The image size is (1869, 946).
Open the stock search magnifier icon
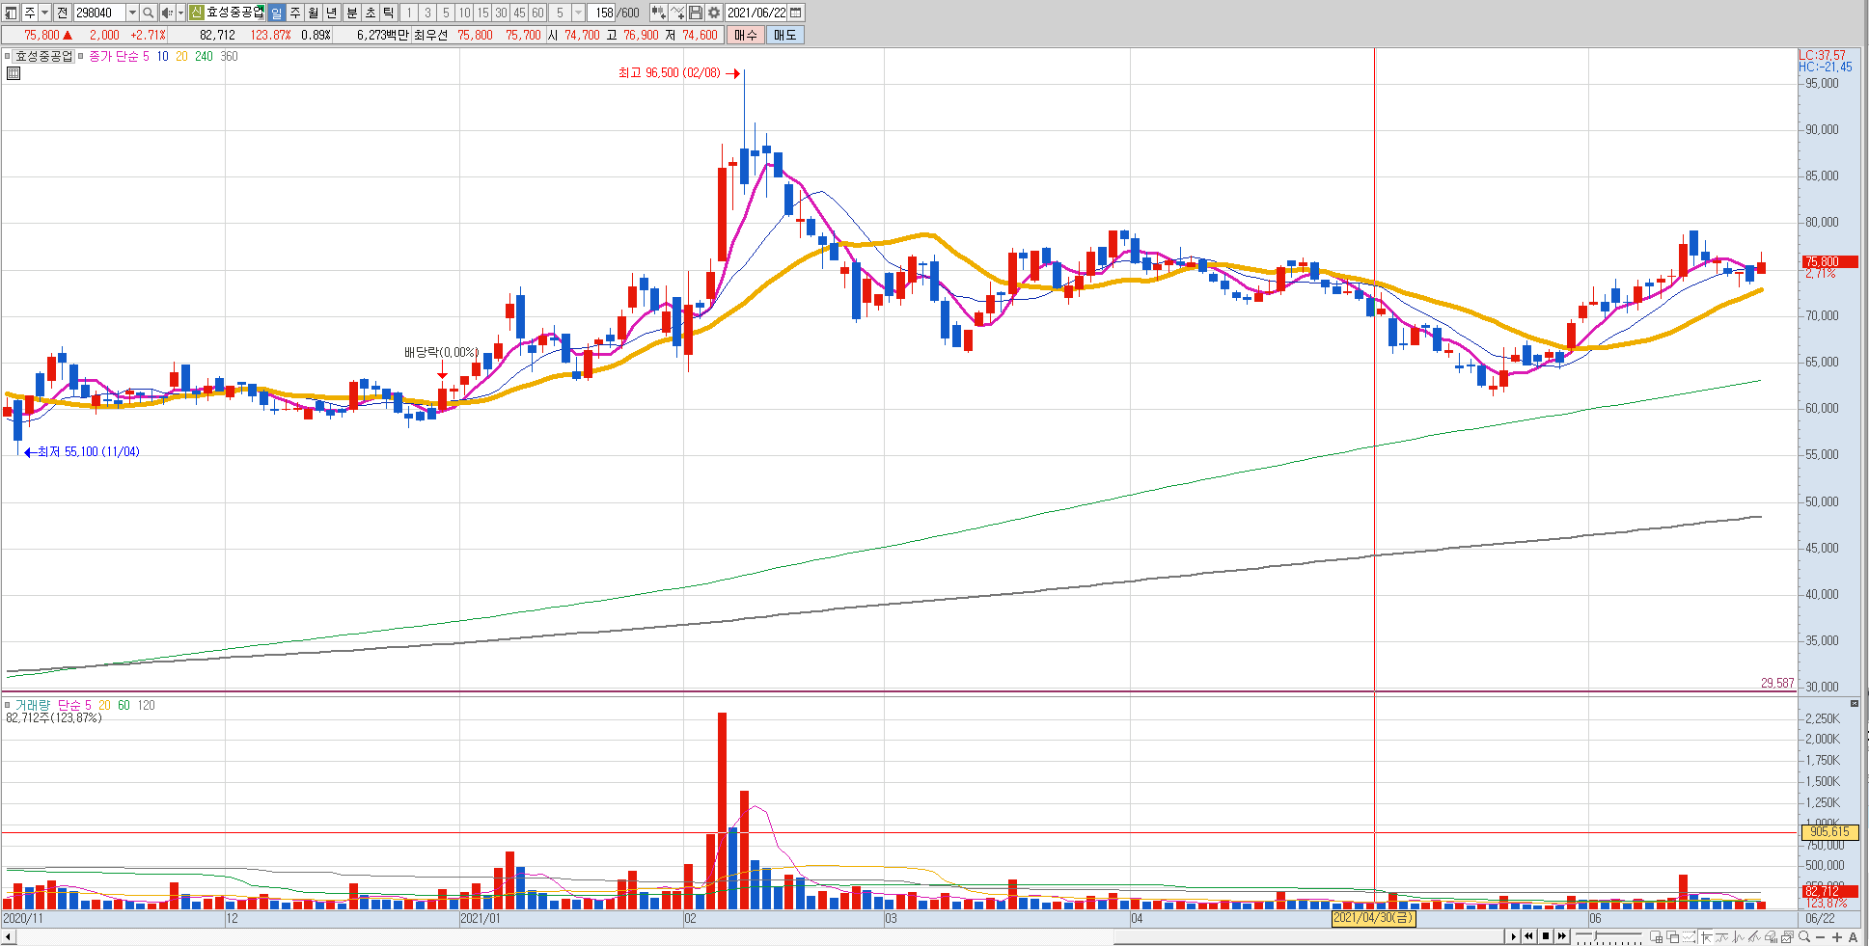(x=149, y=13)
